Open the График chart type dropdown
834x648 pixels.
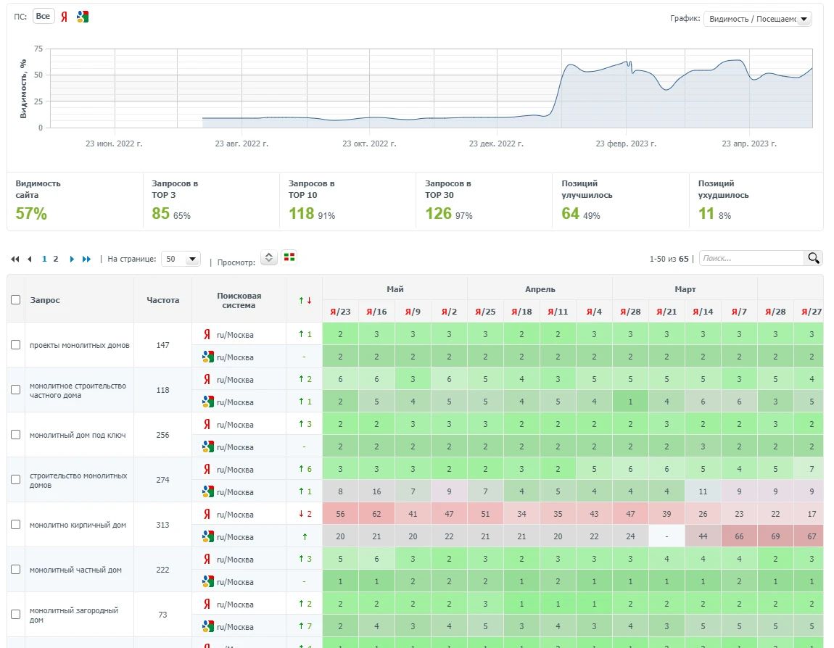tap(757, 19)
